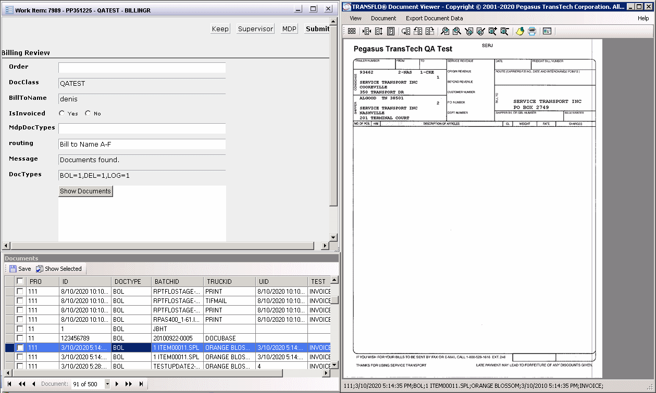Screen dimensions: 656x393
Task: Open the Document menu
Action: (383, 18)
